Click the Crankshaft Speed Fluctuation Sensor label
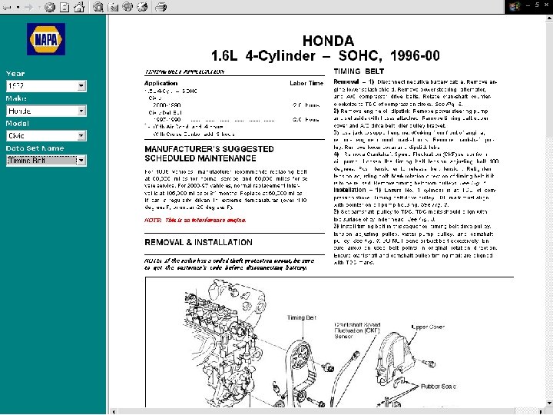 tap(357, 330)
